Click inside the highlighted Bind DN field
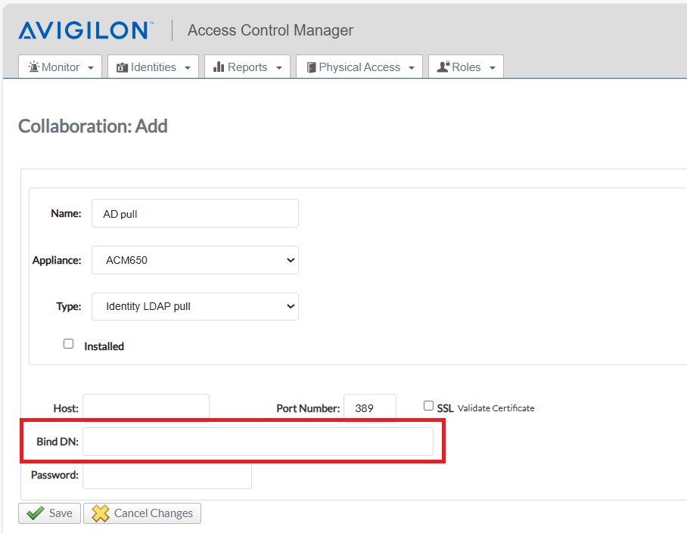Image resolution: width=687 pixels, height=533 pixels. coord(261,442)
